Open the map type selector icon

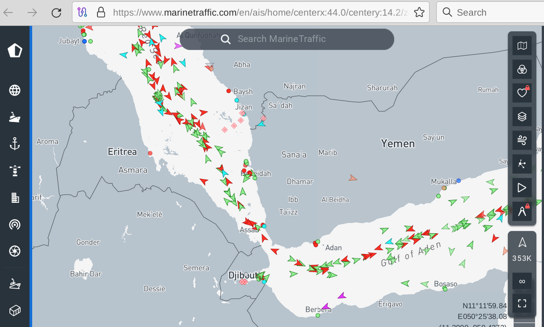click(522, 46)
